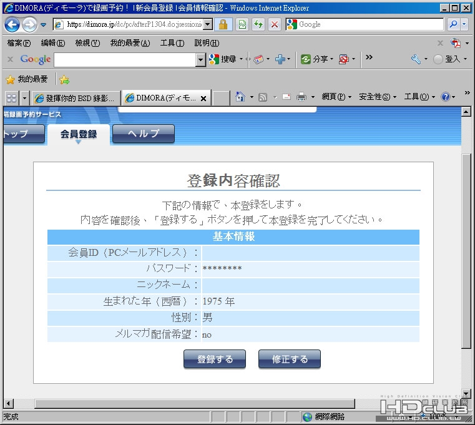
Task: Add to favorites bar with star-arrow icon
Action: coord(64,80)
